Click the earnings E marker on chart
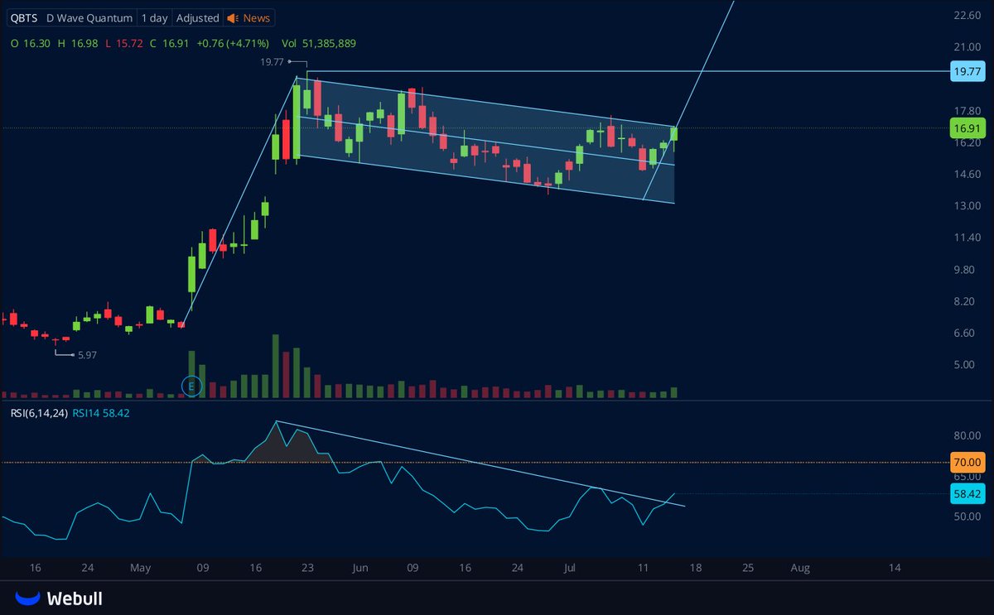 tap(191, 386)
